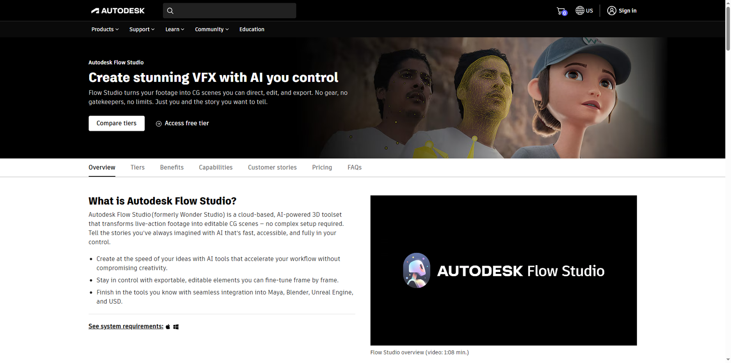The width and height of the screenshot is (731, 363).
Task: Click the search magnifier icon
Action: 170,11
